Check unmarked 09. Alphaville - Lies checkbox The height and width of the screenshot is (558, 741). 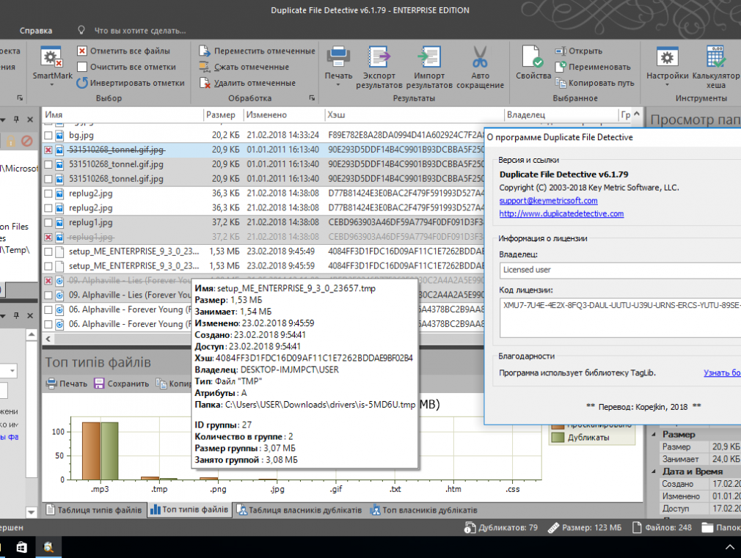pos(48,295)
